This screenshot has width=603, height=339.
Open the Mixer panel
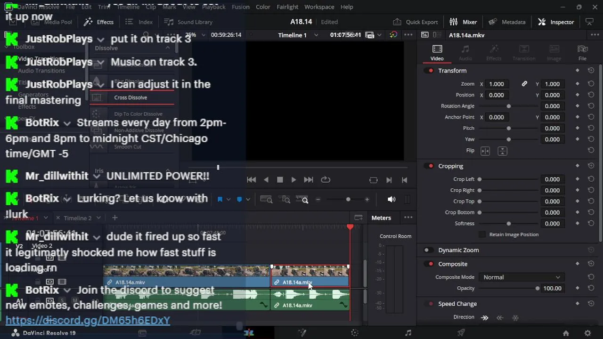(463, 22)
